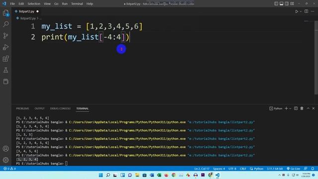Create a new terminal with plus icon
This screenshot has width=318, height=179.
286,108
